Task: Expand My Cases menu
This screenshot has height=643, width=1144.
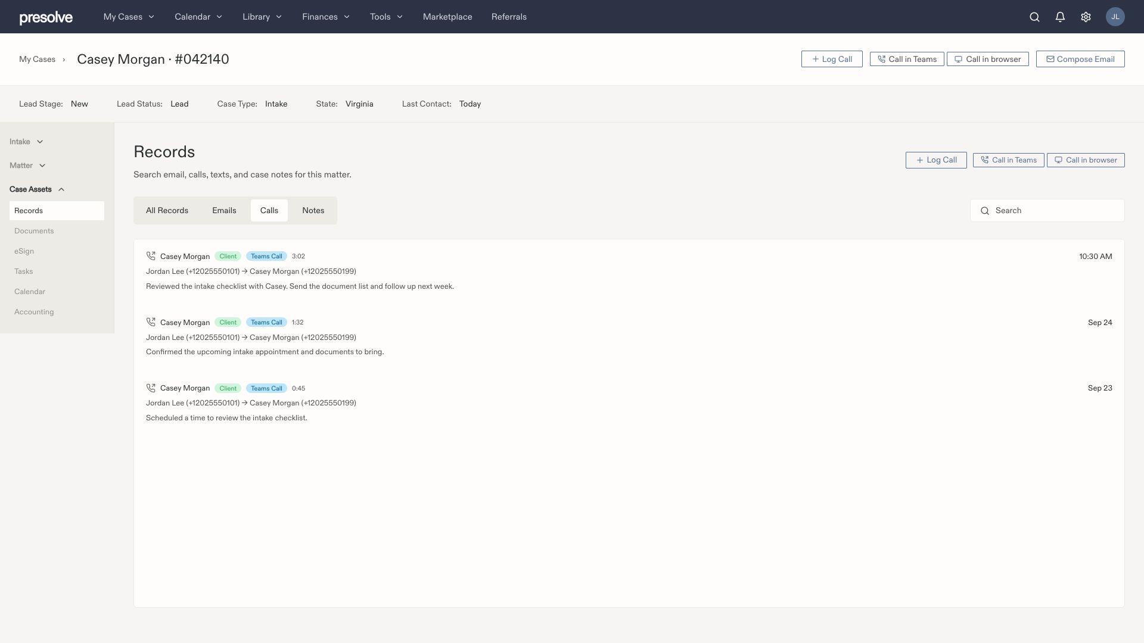Action: (x=129, y=17)
